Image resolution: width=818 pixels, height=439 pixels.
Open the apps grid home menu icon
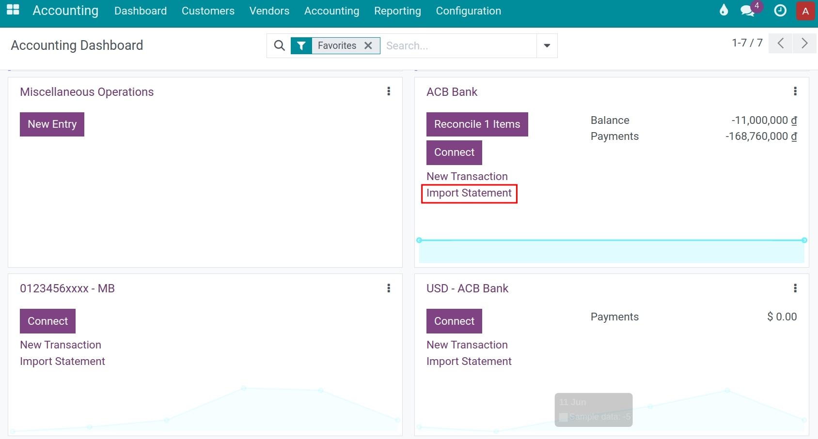tap(13, 10)
